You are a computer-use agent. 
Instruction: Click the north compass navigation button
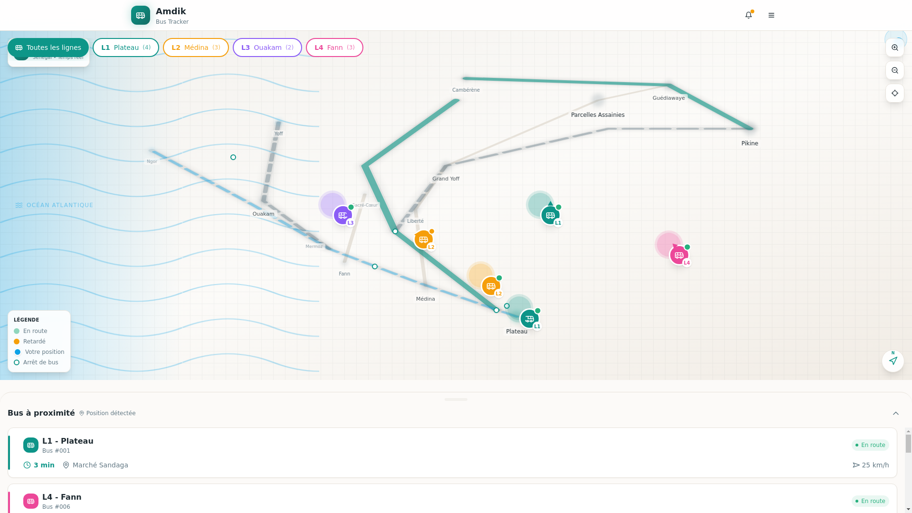click(x=893, y=361)
